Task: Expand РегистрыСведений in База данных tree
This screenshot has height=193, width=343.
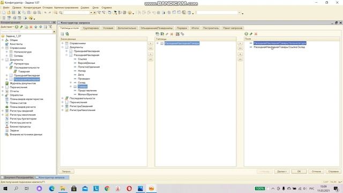Action: coord(63,106)
